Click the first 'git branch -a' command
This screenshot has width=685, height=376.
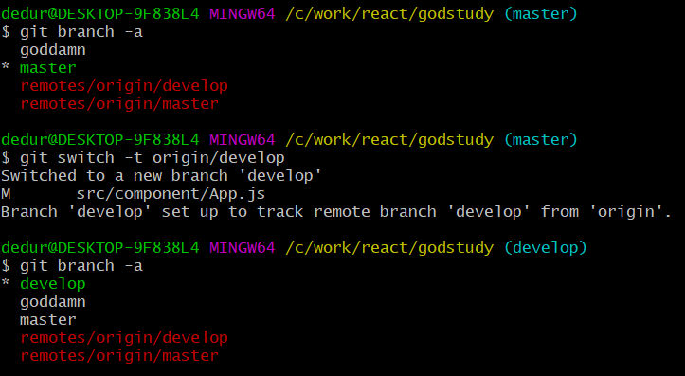(81, 32)
